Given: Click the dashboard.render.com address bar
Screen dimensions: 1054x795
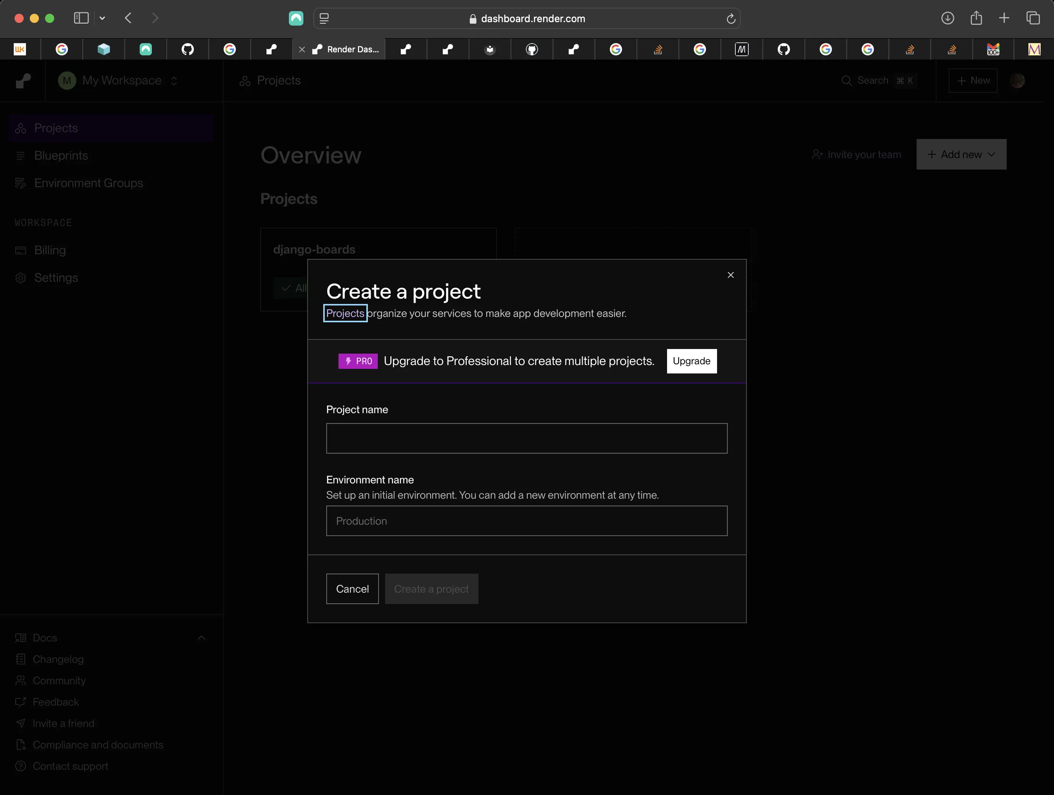Looking at the screenshot, I should click(x=527, y=18).
